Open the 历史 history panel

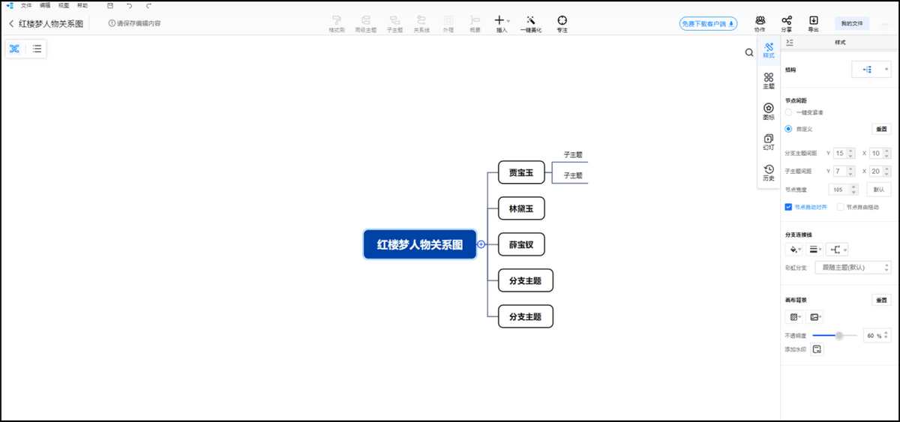[769, 169]
